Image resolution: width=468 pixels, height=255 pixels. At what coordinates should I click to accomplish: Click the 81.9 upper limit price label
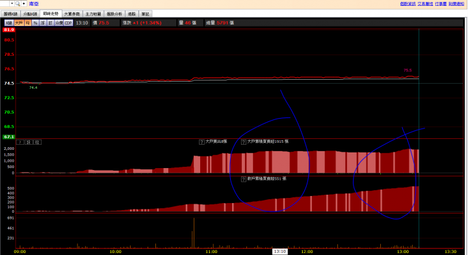pos(9,30)
